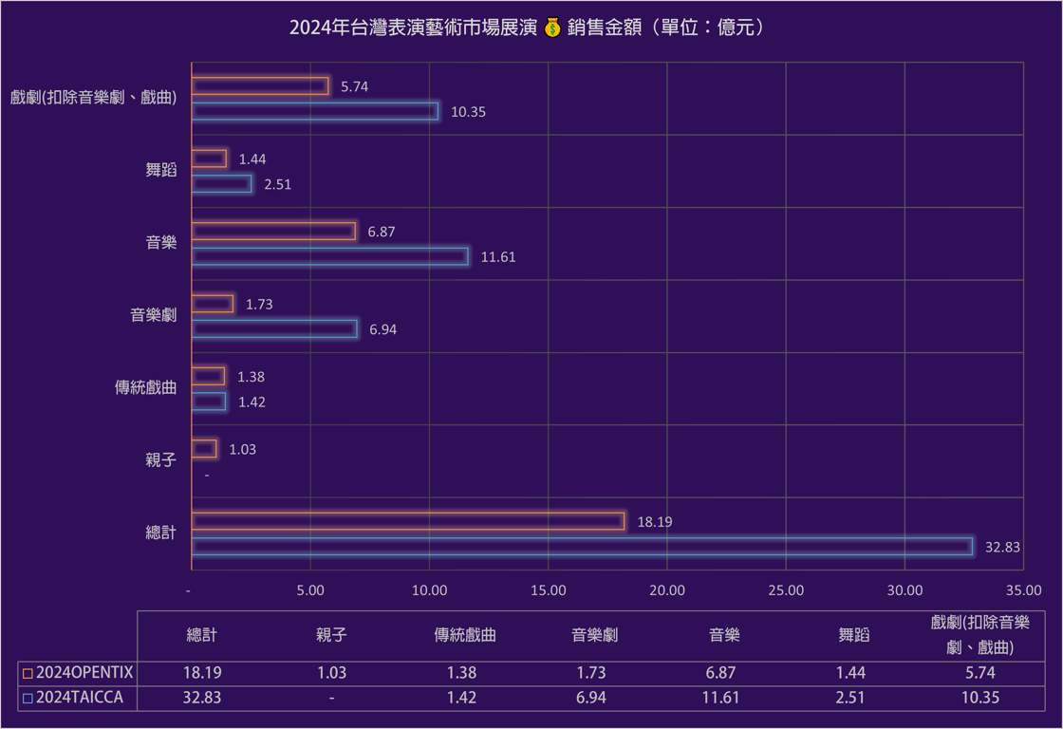Click the orange 2024OPENTIX legend marker
This screenshot has height=729, width=1063.
(28, 673)
